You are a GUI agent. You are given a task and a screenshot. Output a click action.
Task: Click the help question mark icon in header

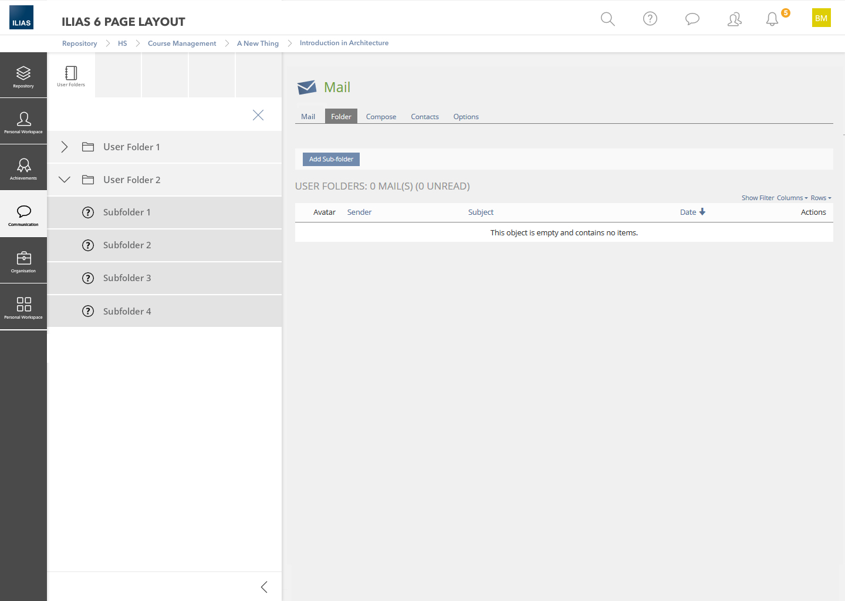click(650, 19)
